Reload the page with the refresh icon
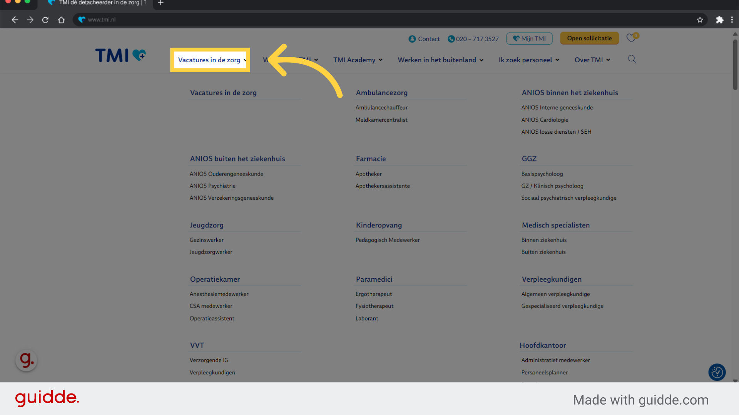 click(45, 20)
